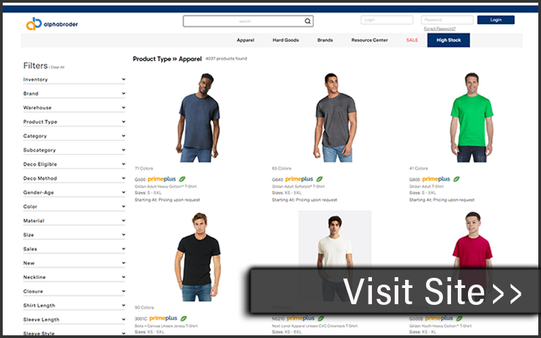Click the Forgot Password link
Viewport: 541px width, 338px height.
(440, 28)
